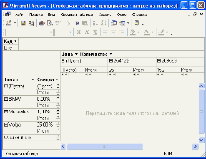Collapse the 209566 column group
Image resolution: width=206 pixels, height=159 pixels.
(x=159, y=61)
